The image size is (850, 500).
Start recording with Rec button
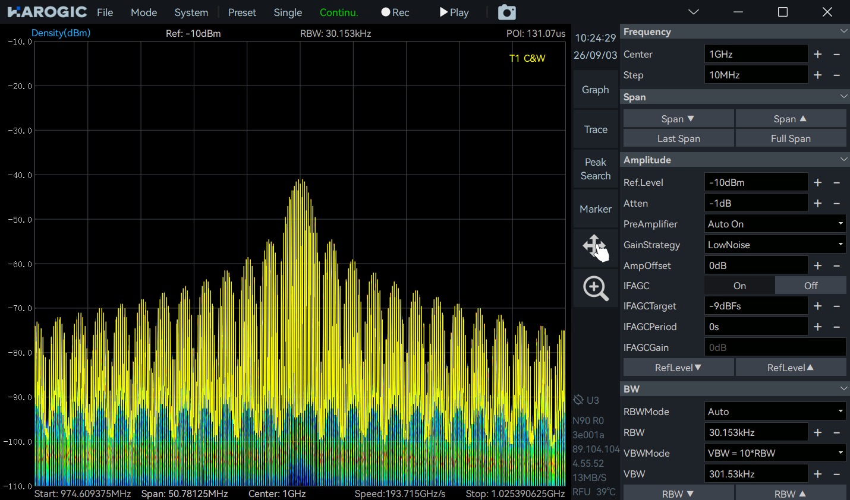click(x=395, y=12)
